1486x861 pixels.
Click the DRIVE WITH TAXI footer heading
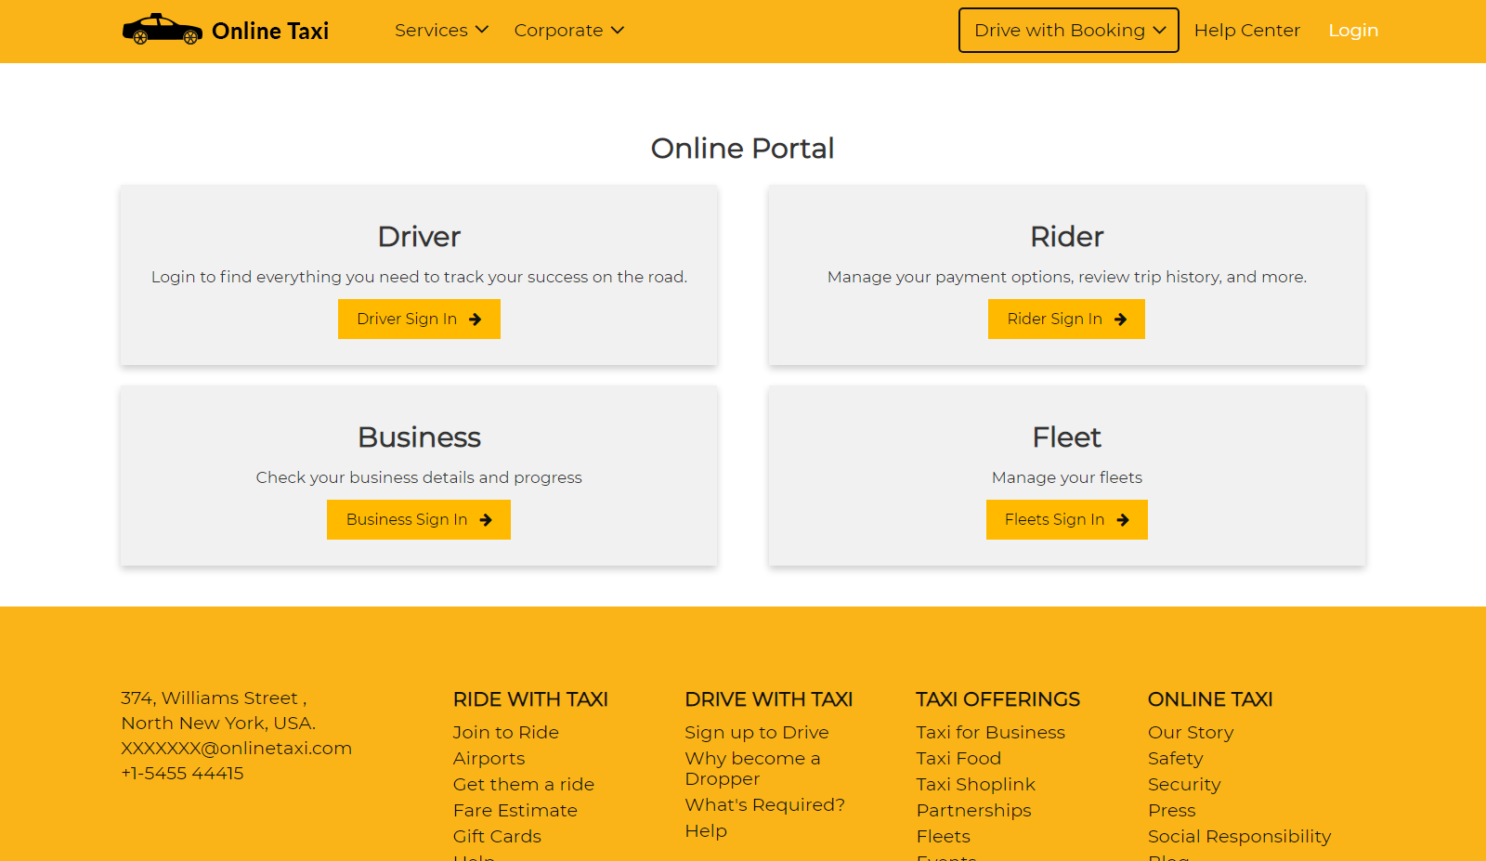[x=769, y=699]
